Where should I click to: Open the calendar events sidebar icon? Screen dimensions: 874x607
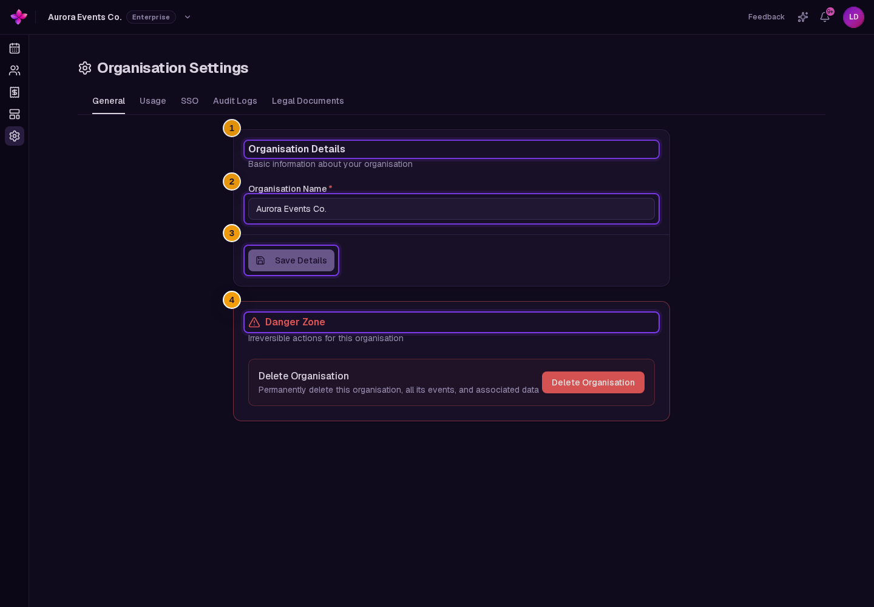tap(15, 49)
